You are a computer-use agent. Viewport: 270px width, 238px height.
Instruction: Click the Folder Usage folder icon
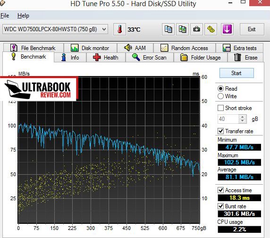[x=184, y=57]
